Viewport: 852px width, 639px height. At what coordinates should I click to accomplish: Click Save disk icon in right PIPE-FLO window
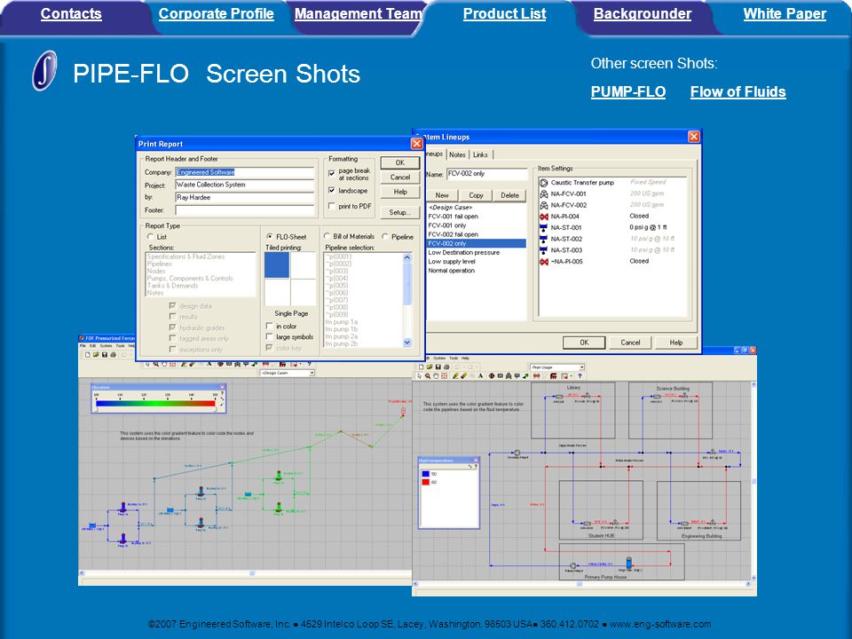point(438,367)
